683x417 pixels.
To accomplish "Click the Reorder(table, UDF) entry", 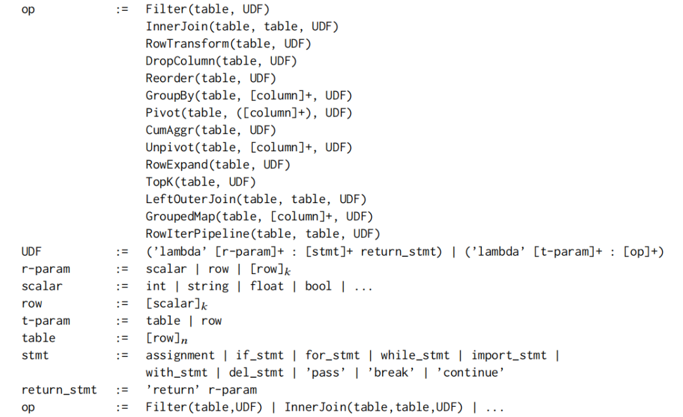I will [211, 78].
